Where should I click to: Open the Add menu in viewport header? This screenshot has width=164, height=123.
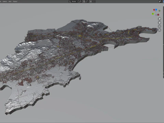pos(10,1)
